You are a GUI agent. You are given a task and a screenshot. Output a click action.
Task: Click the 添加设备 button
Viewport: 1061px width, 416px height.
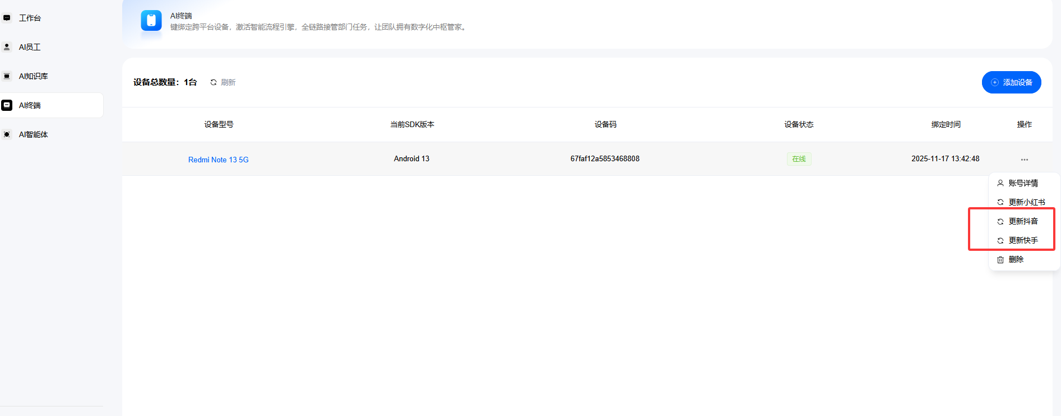(x=1011, y=82)
